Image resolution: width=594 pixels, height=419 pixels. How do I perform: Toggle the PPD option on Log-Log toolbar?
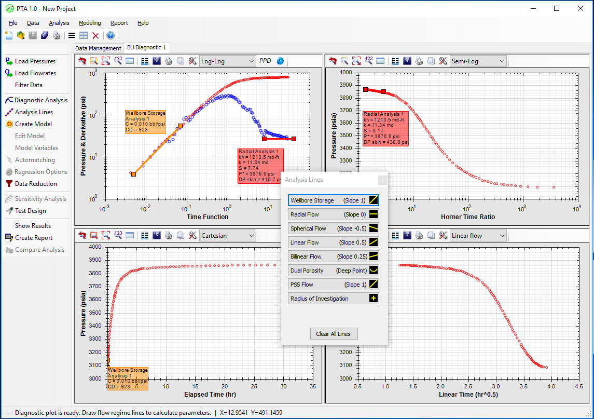point(265,61)
